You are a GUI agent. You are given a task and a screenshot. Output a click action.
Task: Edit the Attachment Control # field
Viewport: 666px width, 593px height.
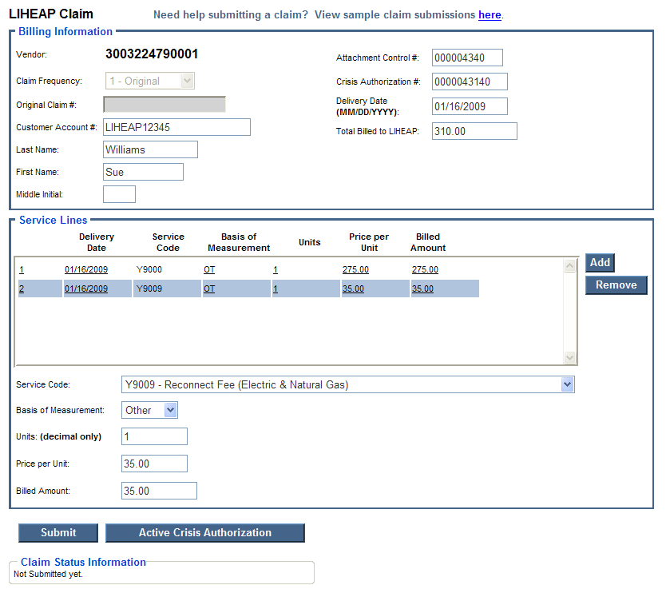point(467,58)
